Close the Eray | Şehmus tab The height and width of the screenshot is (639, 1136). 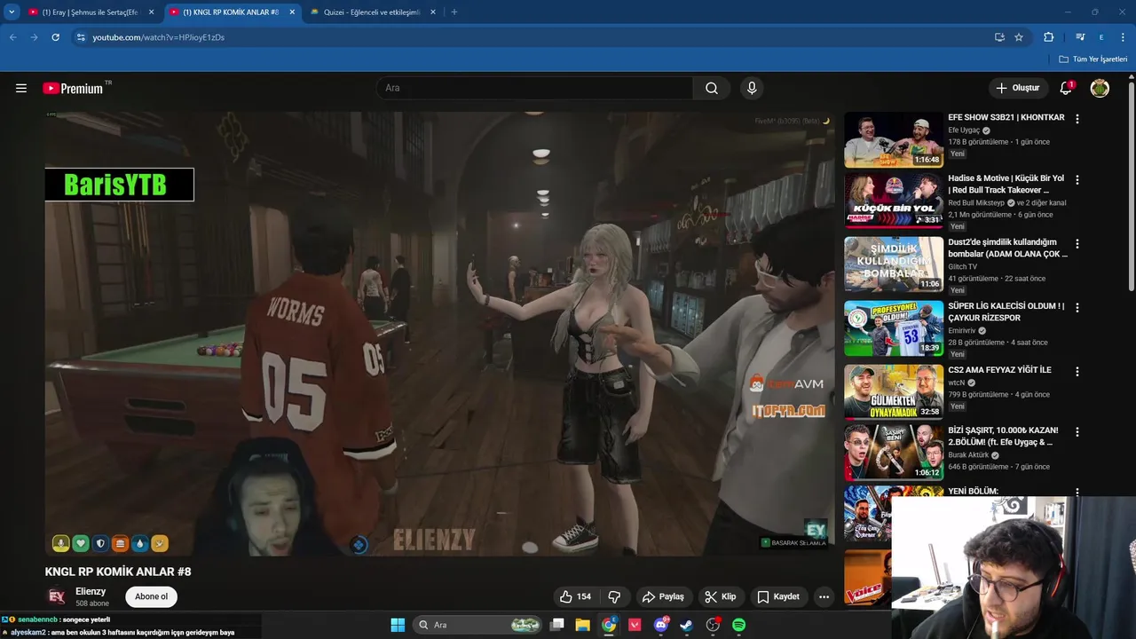tap(151, 12)
